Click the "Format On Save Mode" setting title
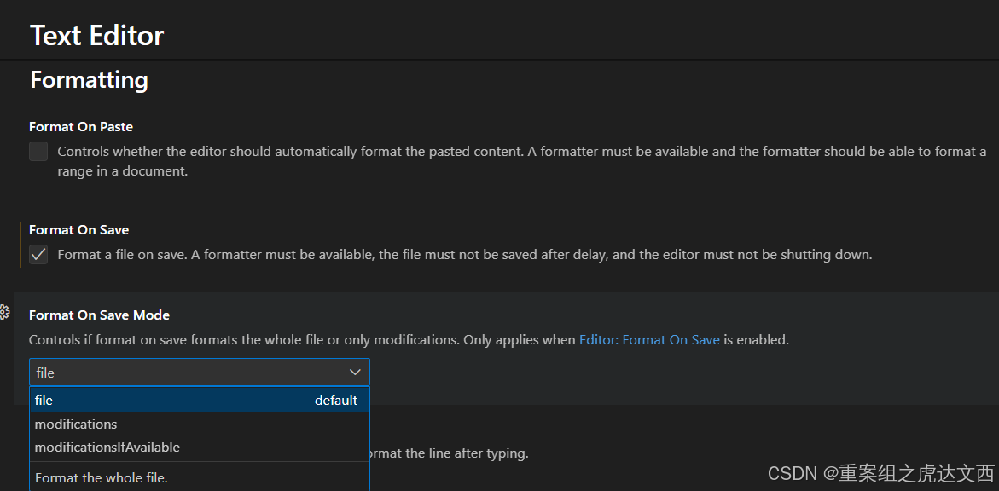The image size is (999, 491). (99, 315)
